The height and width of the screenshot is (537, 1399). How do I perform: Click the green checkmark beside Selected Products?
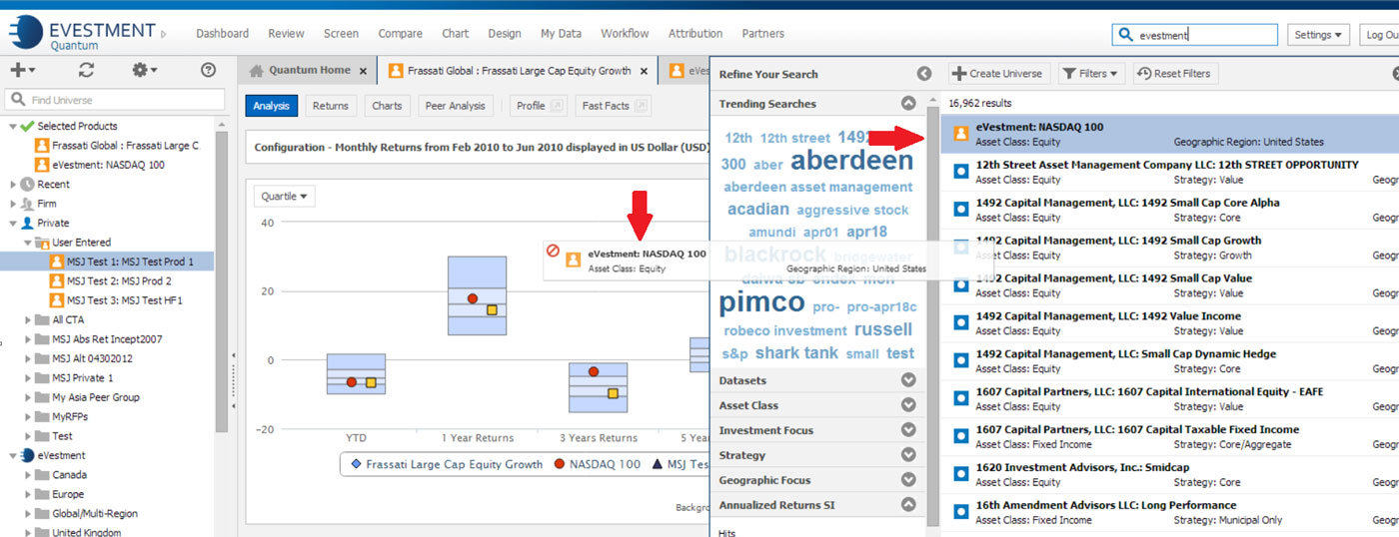click(x=27, y=126)
